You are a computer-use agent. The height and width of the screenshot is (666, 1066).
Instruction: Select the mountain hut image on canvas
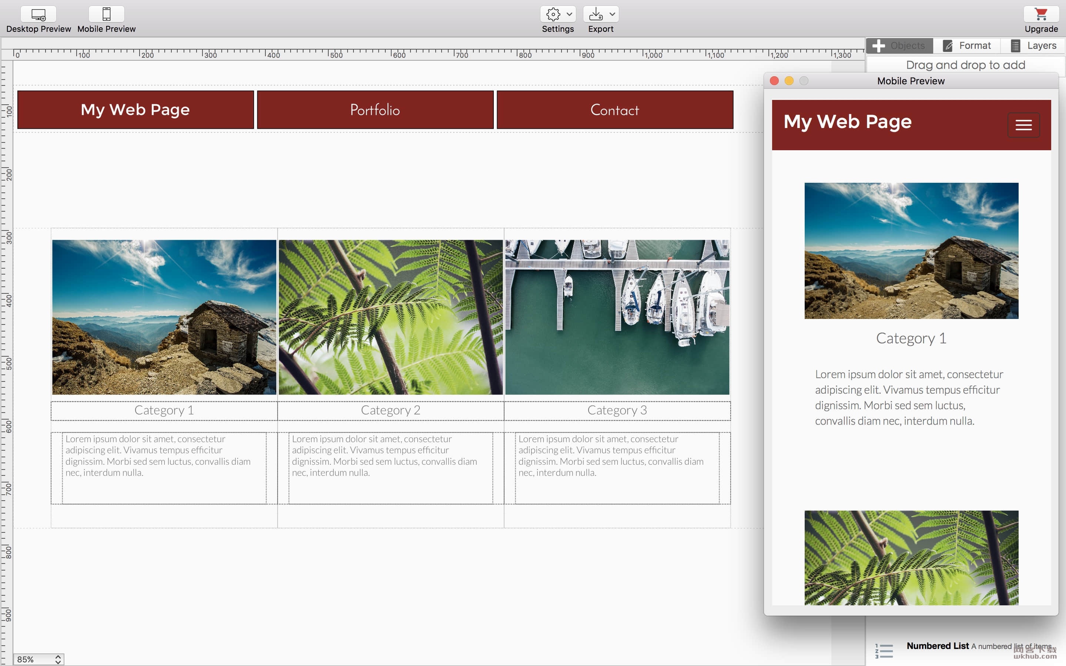pyautogui.click(x=164, y=317)
